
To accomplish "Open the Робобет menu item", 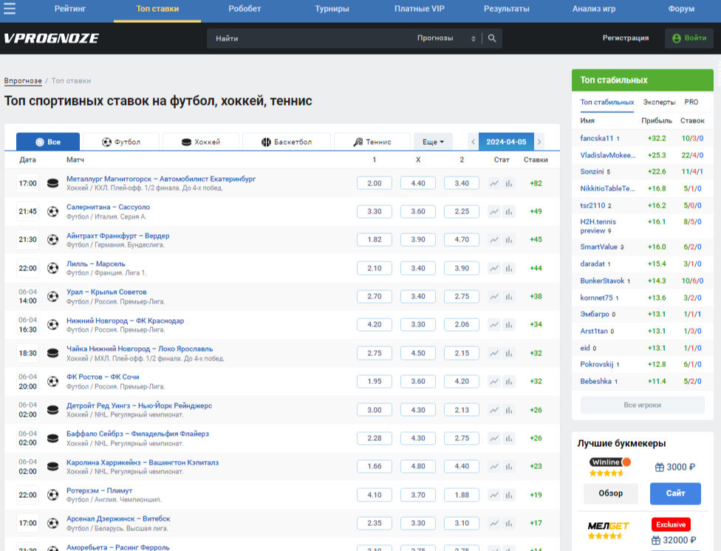I will [x=245, y=9].
